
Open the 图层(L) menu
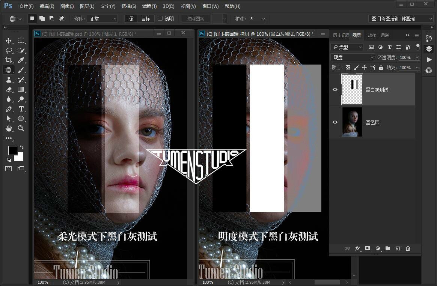(x=87, y=6)
